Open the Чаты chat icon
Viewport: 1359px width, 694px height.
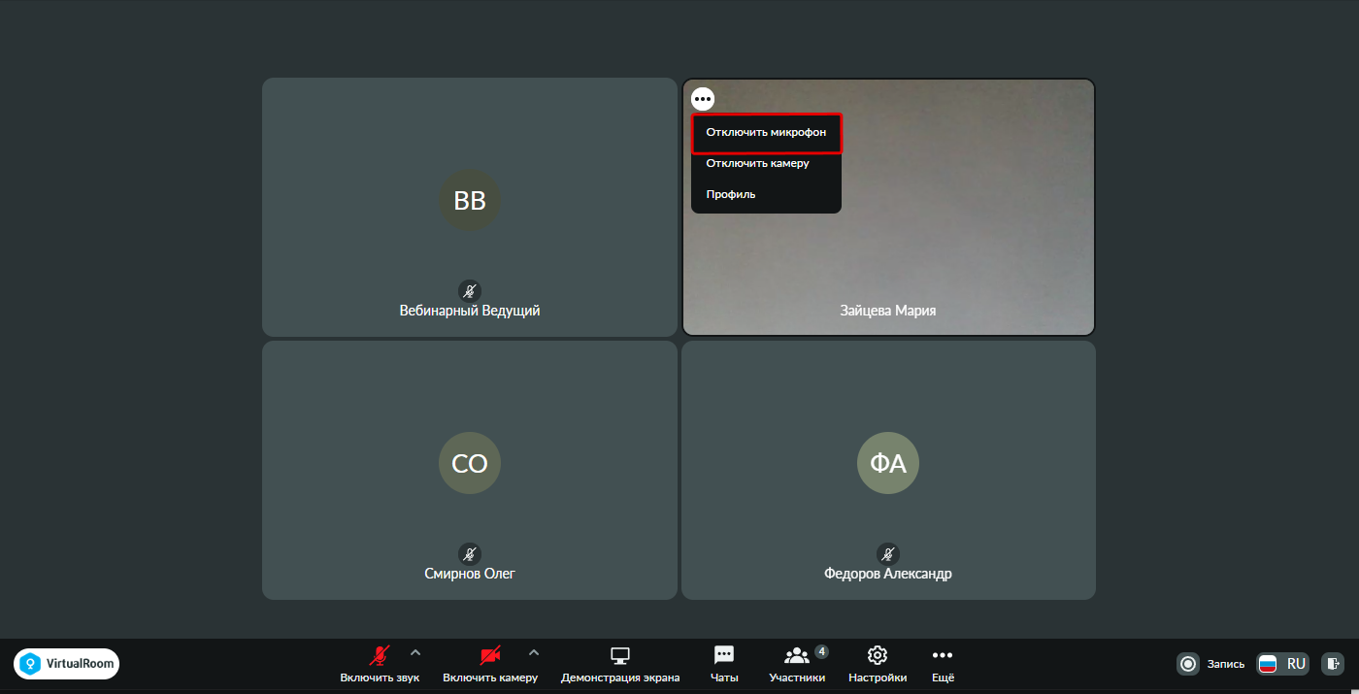point(723,655)
